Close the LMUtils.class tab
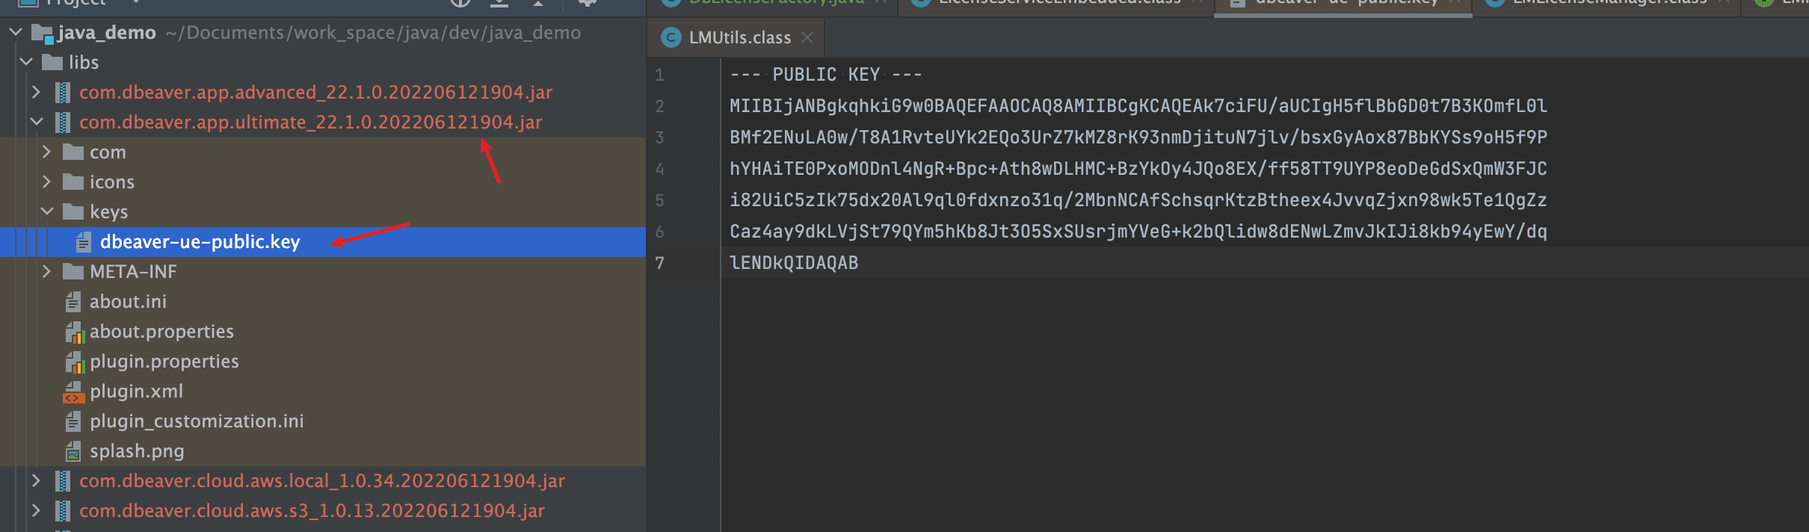This screenshot has width=1809, height=532. tap(807, 37)
